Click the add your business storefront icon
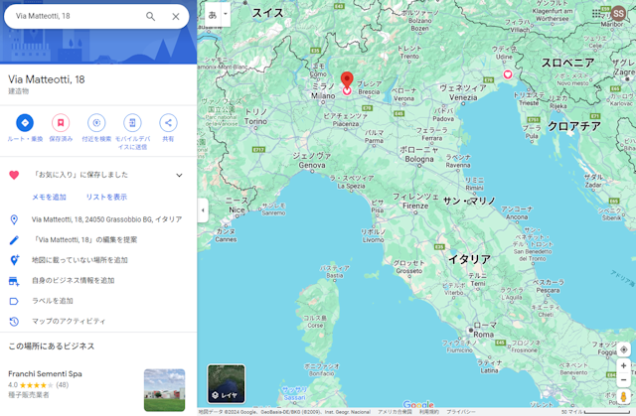The width and height of the screenshot is (636, 416). [14, 281]
